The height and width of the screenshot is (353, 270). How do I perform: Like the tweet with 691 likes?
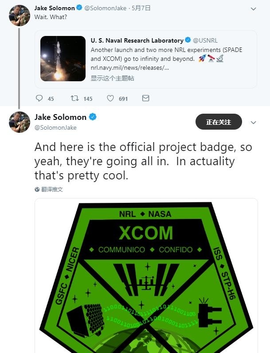tap(110, 99)
